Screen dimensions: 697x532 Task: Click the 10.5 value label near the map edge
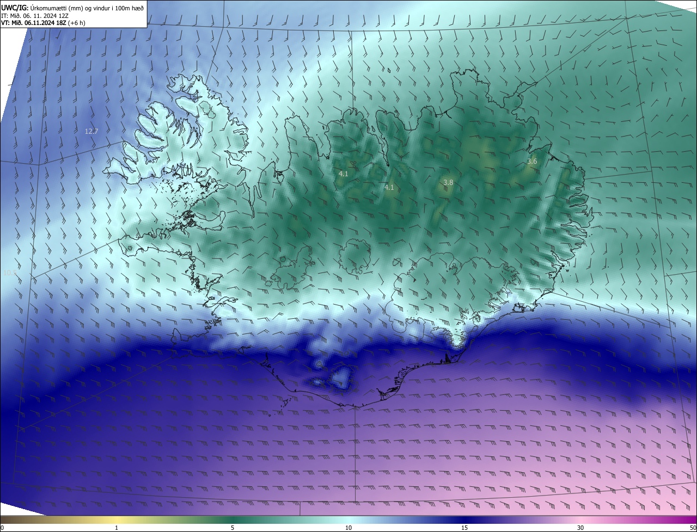(10, 273)
